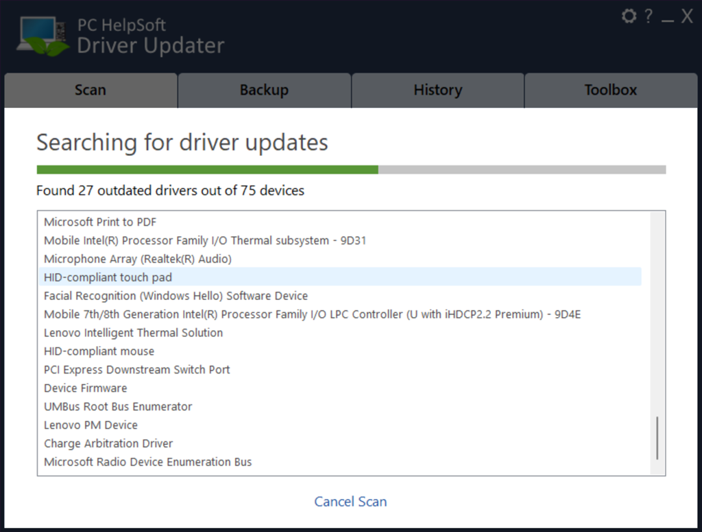
Task: Select Mobile Intel Thermal subsystem 9D31 entry
Action: tap(340, 240)
